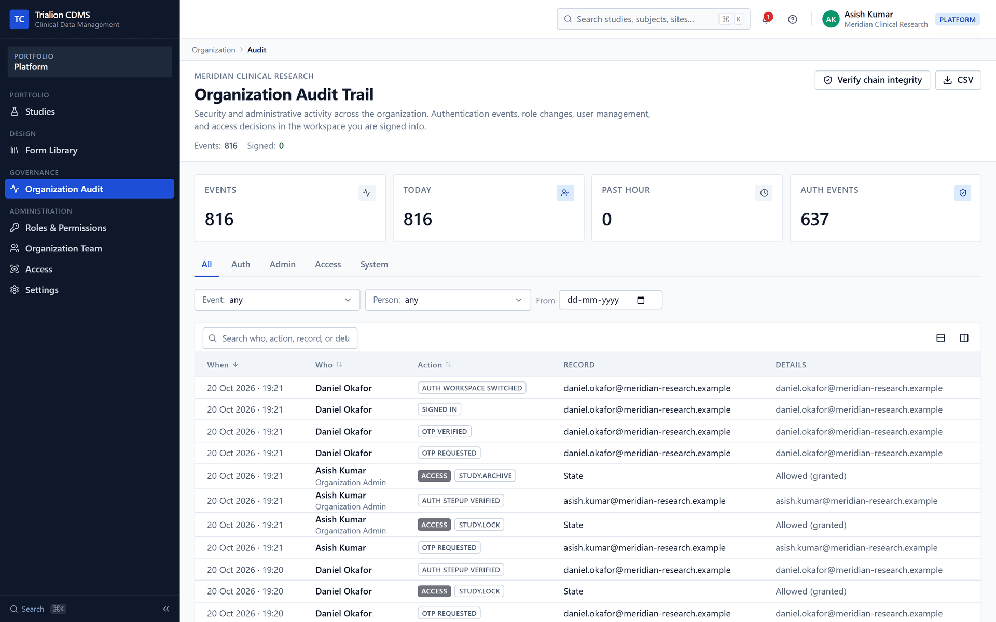Select the All tab
Image resolution: width=996 pixels, height=622 pixels.
click(x=206, y=264)
